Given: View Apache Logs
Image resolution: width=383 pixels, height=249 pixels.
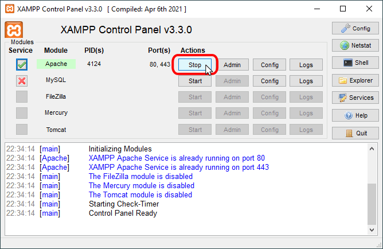Looking at the screenshot, I should pyautogui.click(x=306, y=65).
